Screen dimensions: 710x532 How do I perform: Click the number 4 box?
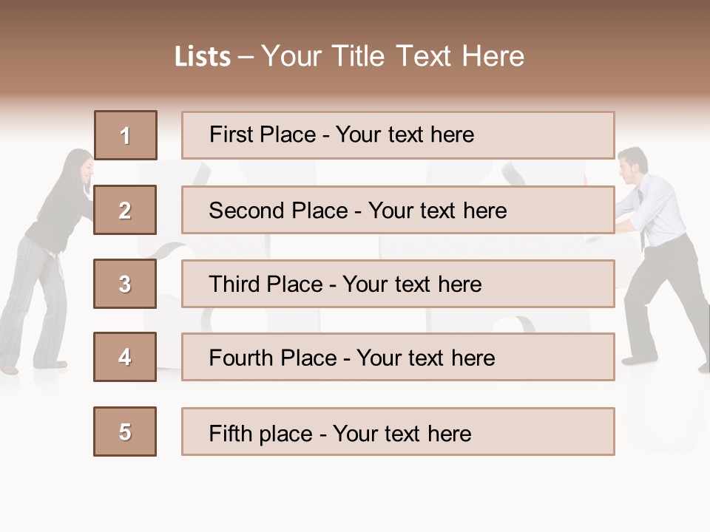coord(125,357)
